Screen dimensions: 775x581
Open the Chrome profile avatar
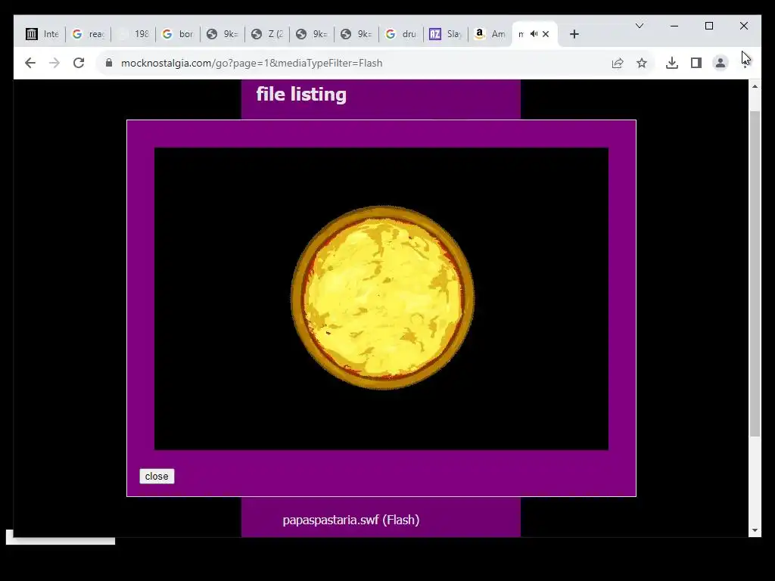(x=721, y=64)
